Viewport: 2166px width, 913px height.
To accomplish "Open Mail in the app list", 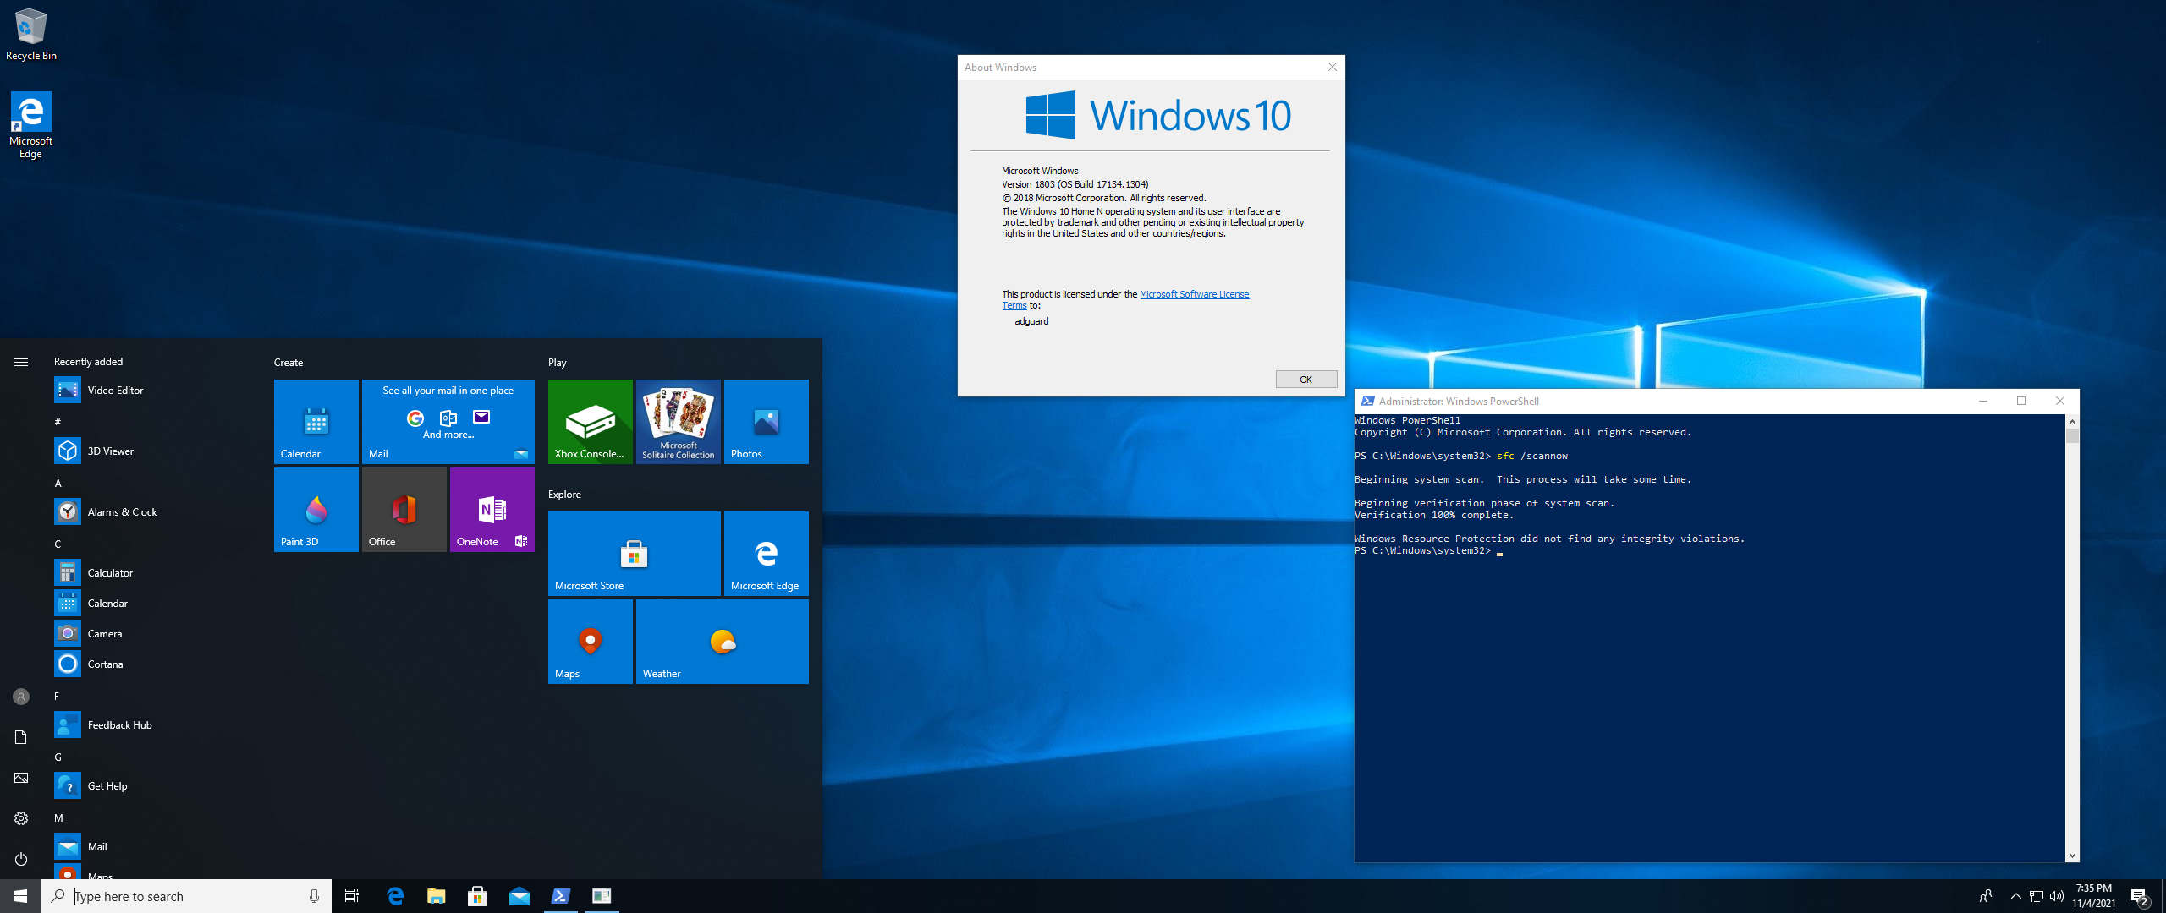I will pos(152,847).
